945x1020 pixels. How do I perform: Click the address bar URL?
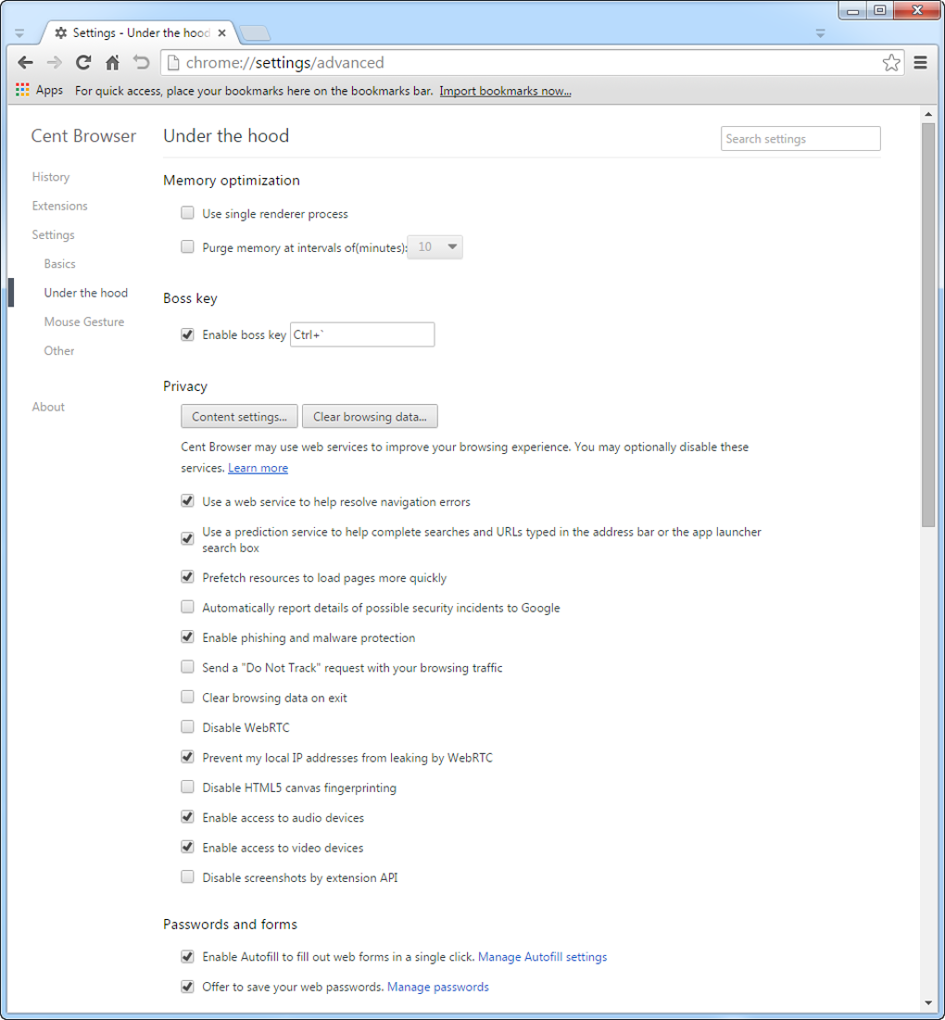[x=284, y=62]
